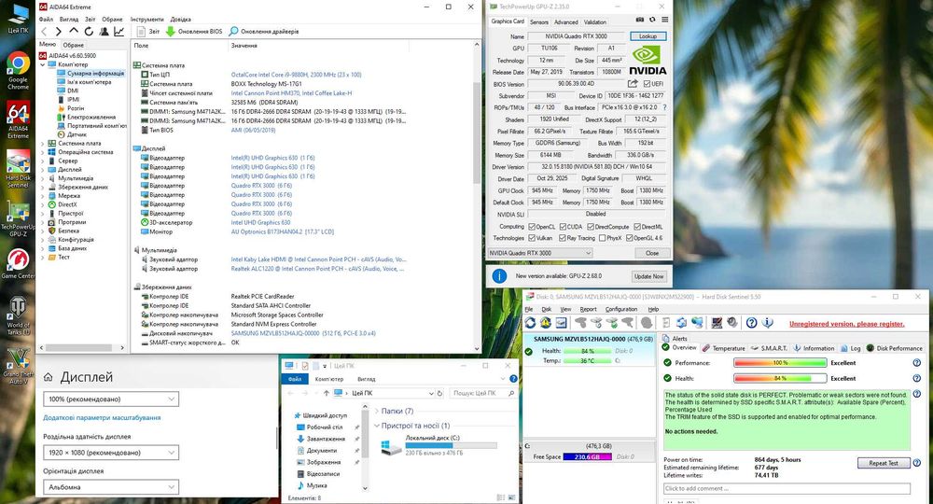The height and width of the screenshot is (504, 933).
Task: Toggle OpenGL 4.6 checkbox in GPU-Z
Action: tap(629, 238)
